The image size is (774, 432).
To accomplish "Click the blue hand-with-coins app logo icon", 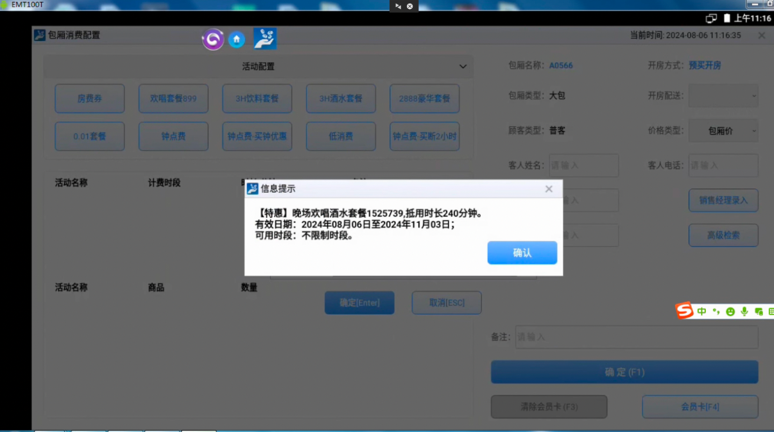I will [x=264, y=38].
